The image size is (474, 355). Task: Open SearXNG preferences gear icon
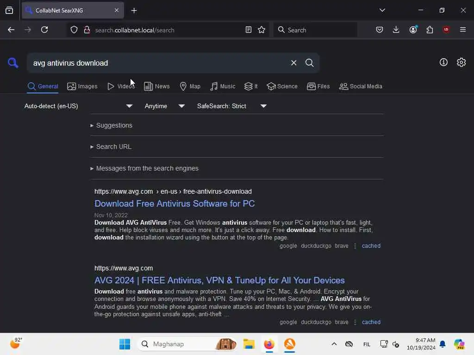[x=461, y=62]
